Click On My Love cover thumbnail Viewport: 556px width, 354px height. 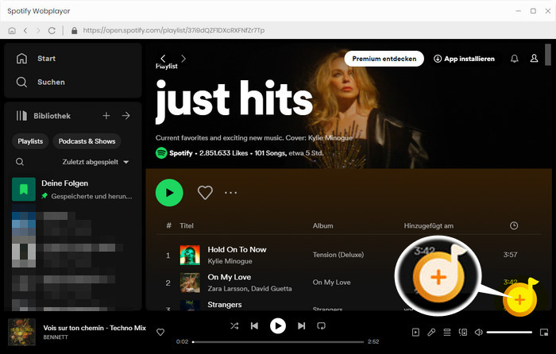coord(190,283)
